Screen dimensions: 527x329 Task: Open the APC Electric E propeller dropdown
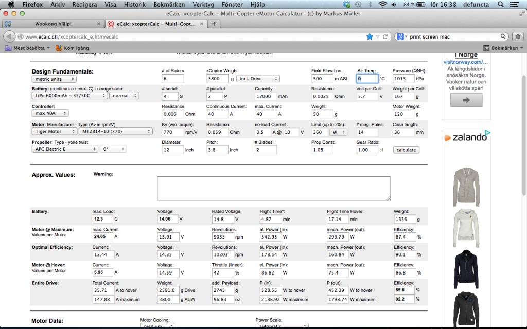pos(65,149)
